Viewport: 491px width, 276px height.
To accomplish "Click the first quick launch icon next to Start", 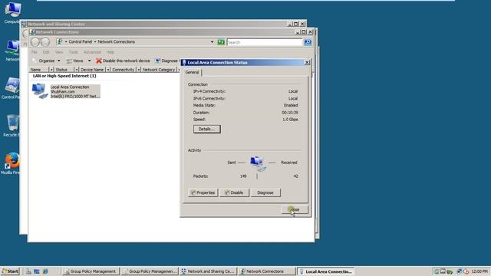I will pos(28,271).
